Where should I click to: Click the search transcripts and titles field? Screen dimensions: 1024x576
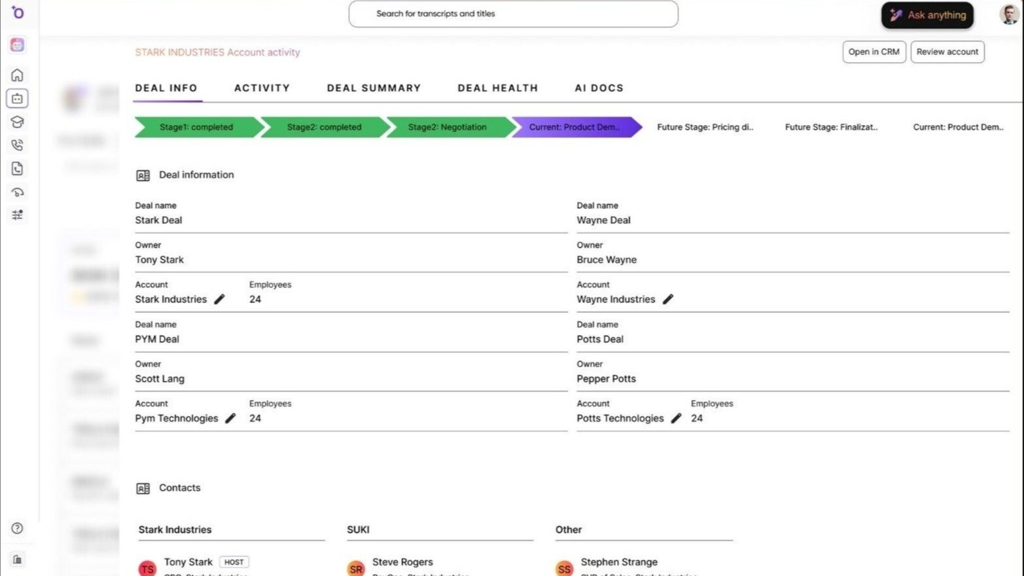pyautogui.click(x=513, y=14)
